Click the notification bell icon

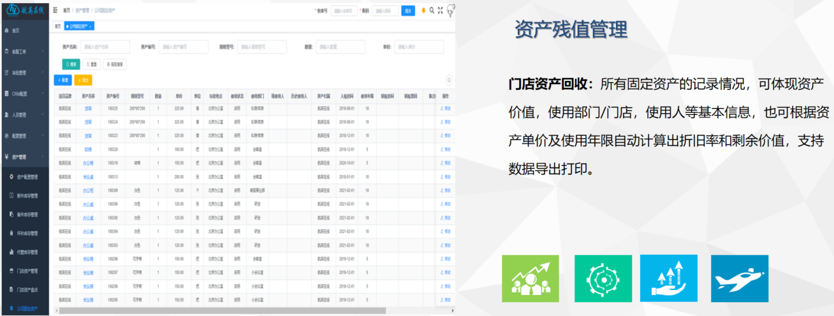(x=423, y=11)
